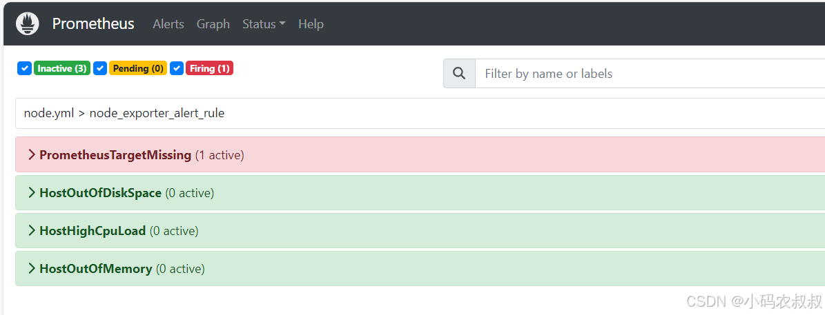Click the green Inactive (3) badge
The width and height of the screenshot is (825, 315).
tap(62, 68)
